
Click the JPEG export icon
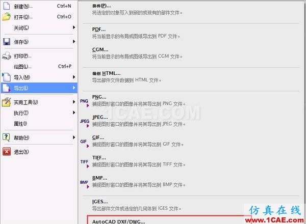(x=85, y=123)
